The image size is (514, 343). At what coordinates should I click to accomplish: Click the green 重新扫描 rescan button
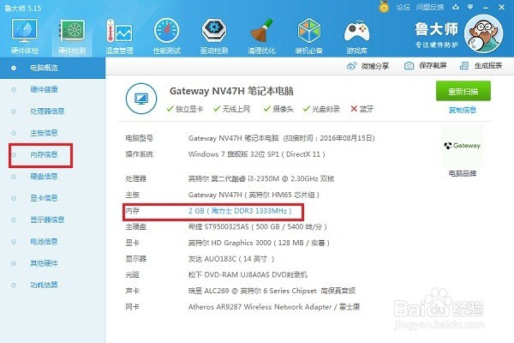(463, 91)
